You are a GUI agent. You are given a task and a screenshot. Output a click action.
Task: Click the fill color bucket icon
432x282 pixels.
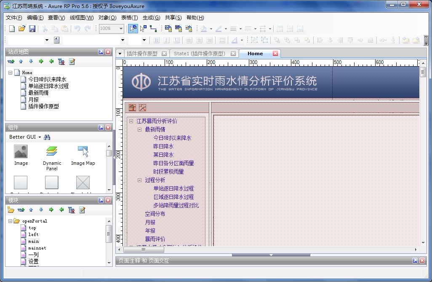click(204, 28)
